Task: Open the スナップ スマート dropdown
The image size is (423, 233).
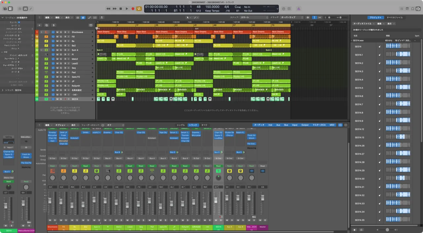Action: (254, 17)
